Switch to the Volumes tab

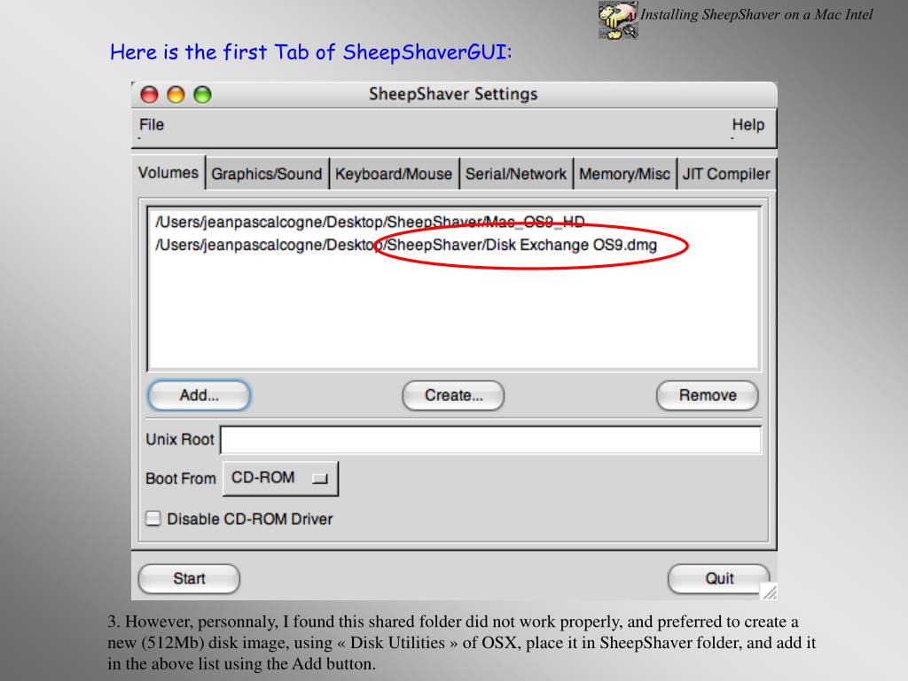(168, 173)
